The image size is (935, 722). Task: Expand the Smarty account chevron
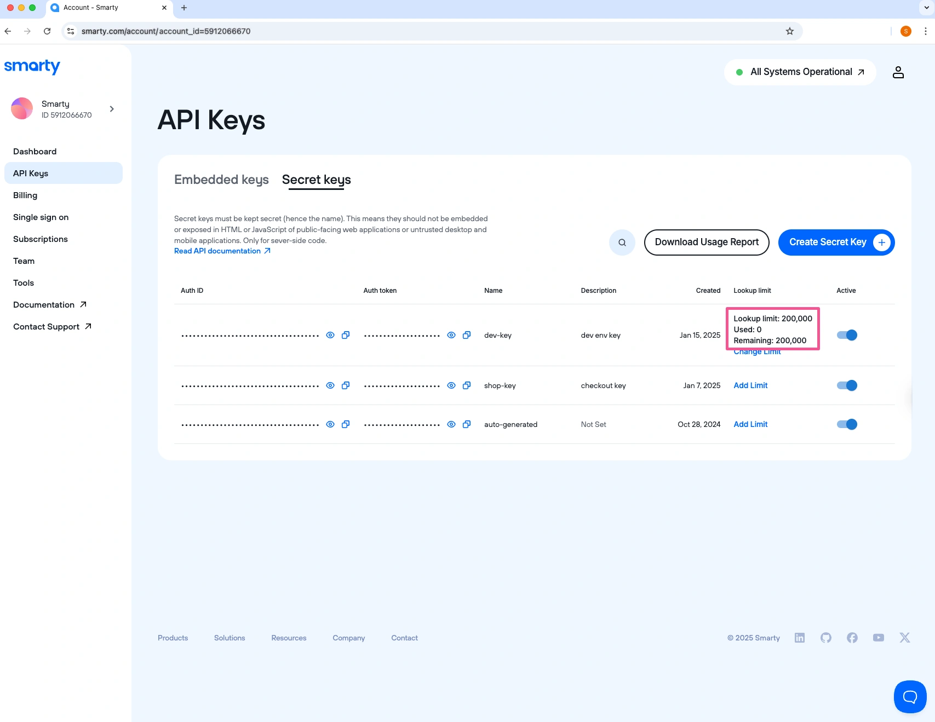click(x=112, y=108)
